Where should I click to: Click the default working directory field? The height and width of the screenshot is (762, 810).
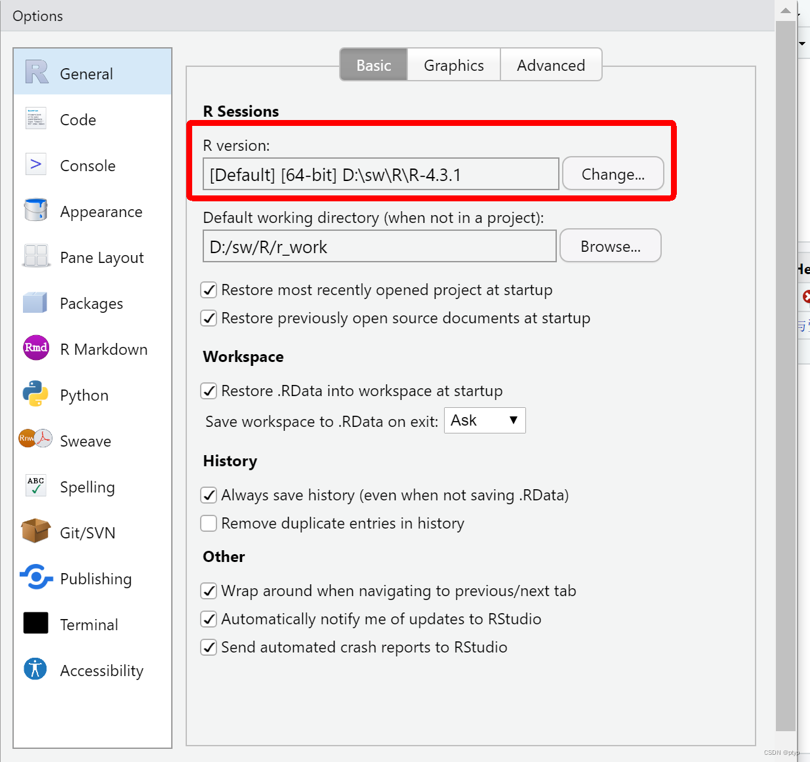pyautogui.click(x=380, y=246)
